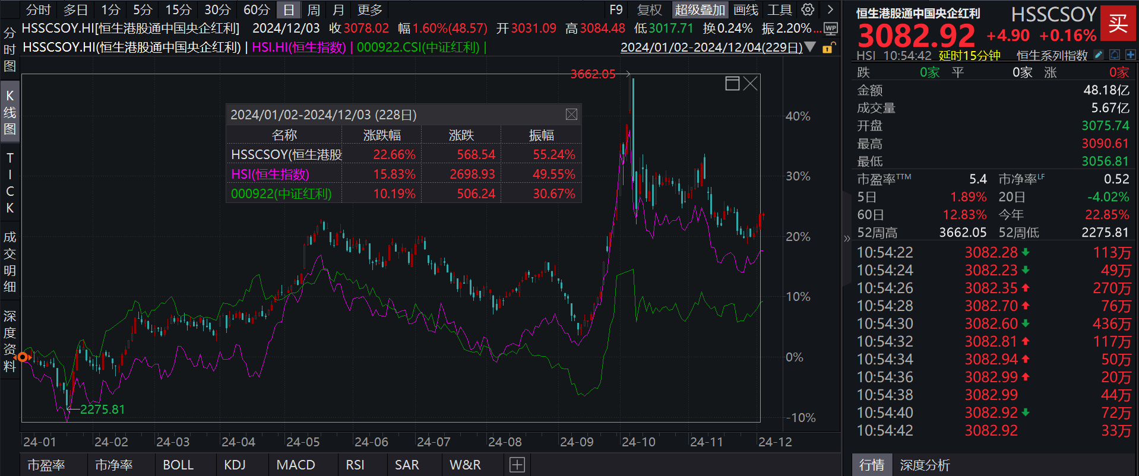Open TICK in left sidebar
Screen dimensions: 1139x476
coord(10,183)
